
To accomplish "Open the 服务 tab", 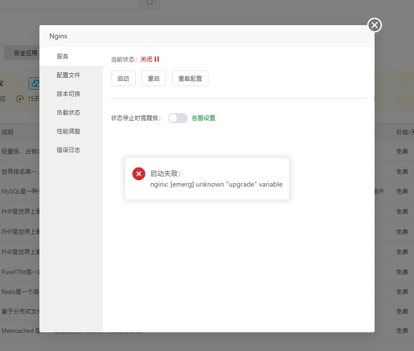I will [71, 57].
